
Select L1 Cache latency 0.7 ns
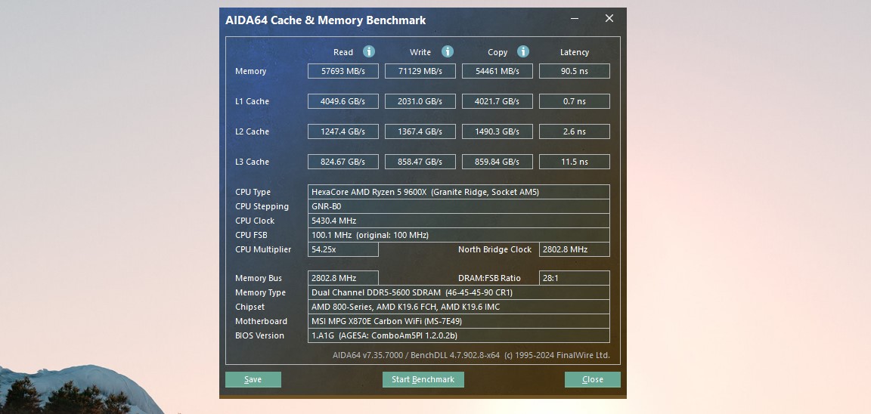click(x=575, y=101)
